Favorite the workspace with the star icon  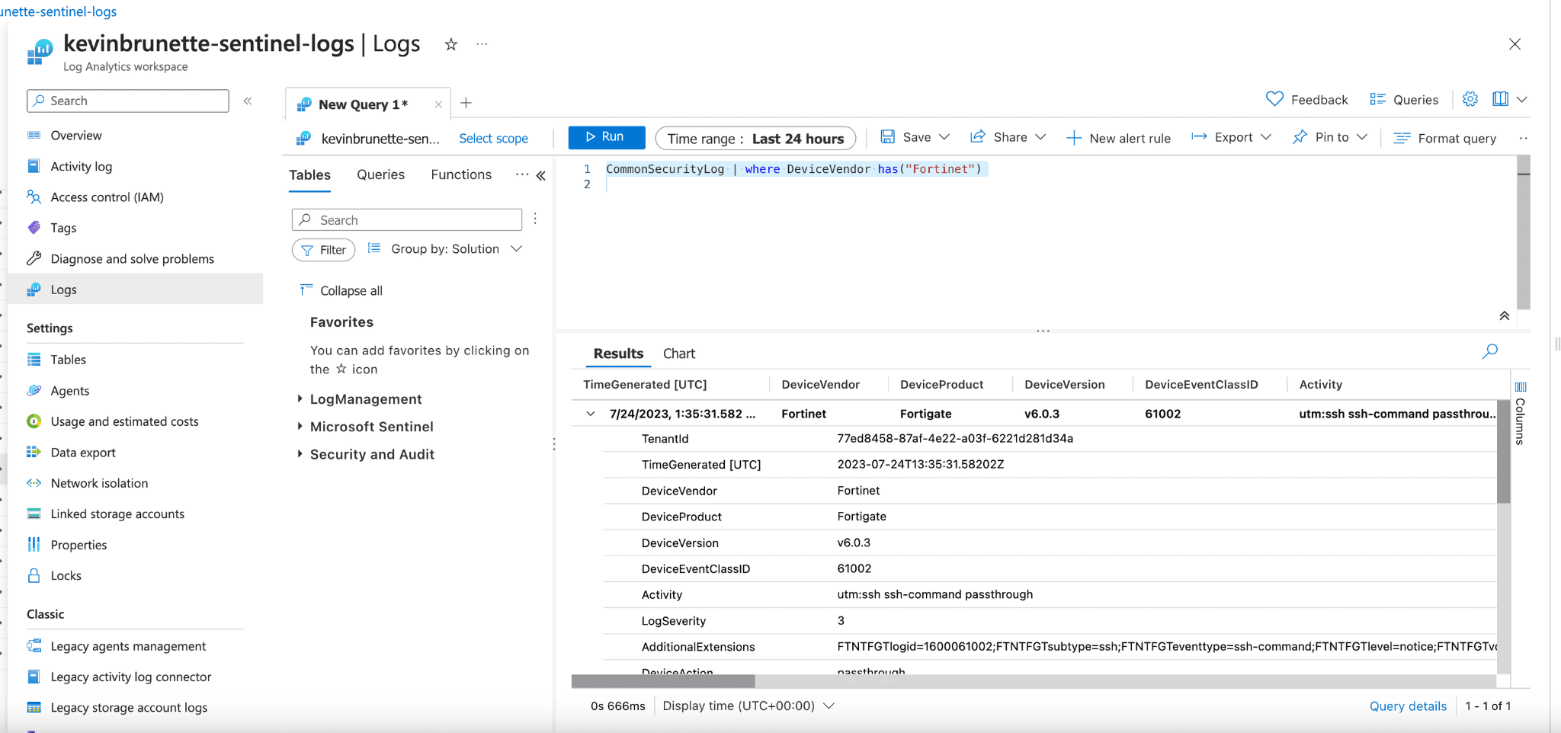(451, 45)
